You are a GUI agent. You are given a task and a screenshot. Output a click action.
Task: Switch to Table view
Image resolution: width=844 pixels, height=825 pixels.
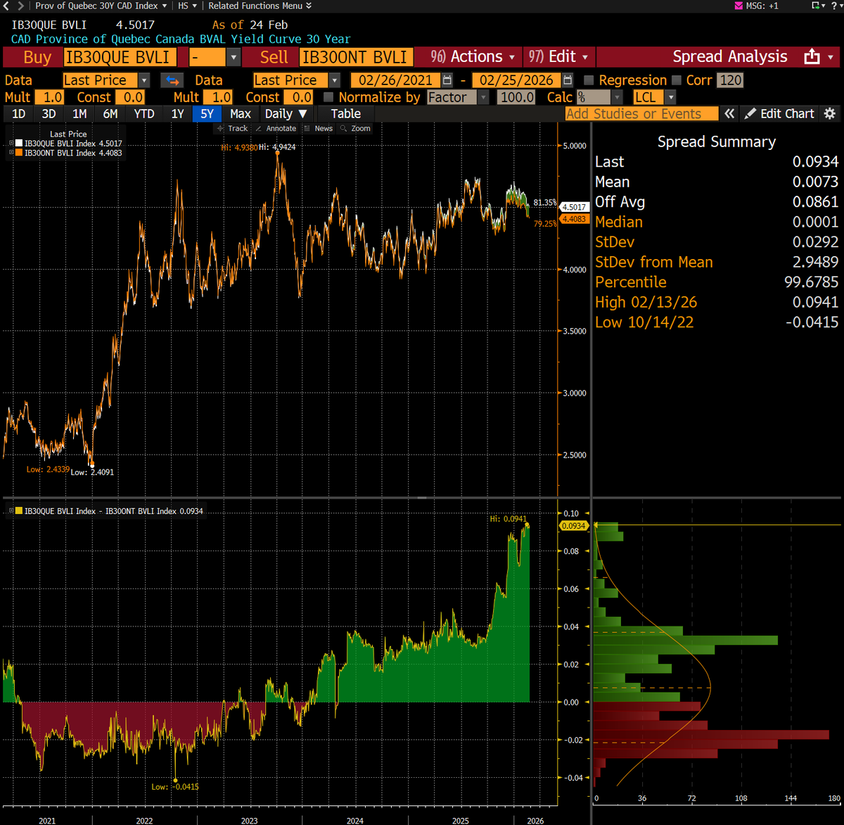pos(345,114)
